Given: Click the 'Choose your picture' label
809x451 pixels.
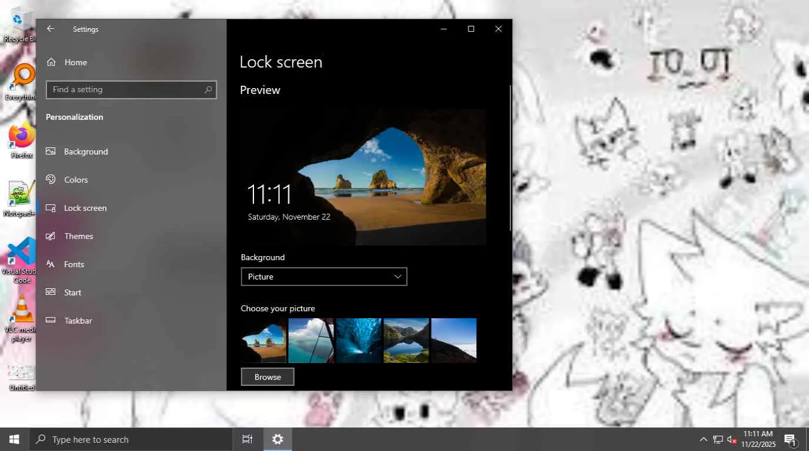Looking at the screenshot, I should (x=278, y=308).
